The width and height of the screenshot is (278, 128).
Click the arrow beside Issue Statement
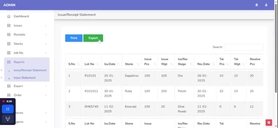[x=9, y=79]
